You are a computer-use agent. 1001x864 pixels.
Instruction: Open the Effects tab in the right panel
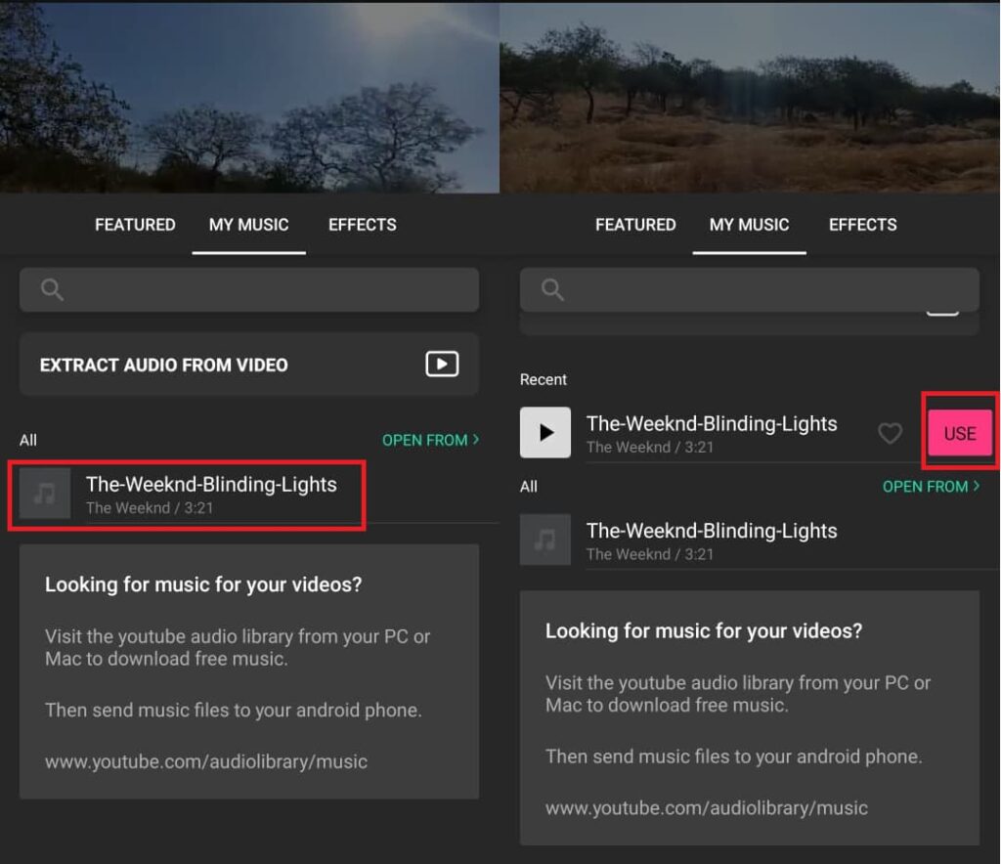(x=862, y=225)
